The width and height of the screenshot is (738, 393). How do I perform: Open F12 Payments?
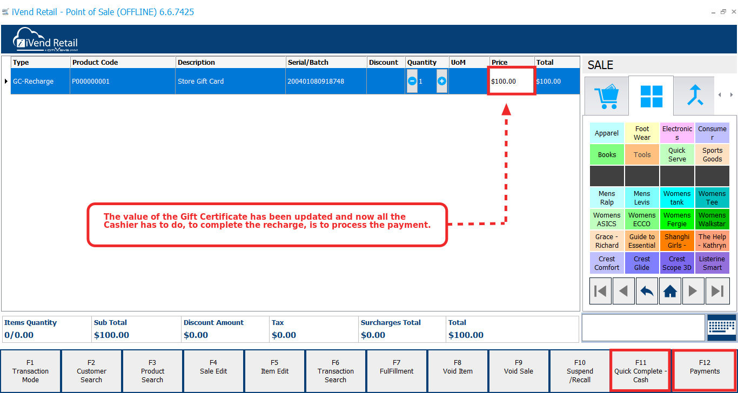pyautogui.click(x=705, y=371)
